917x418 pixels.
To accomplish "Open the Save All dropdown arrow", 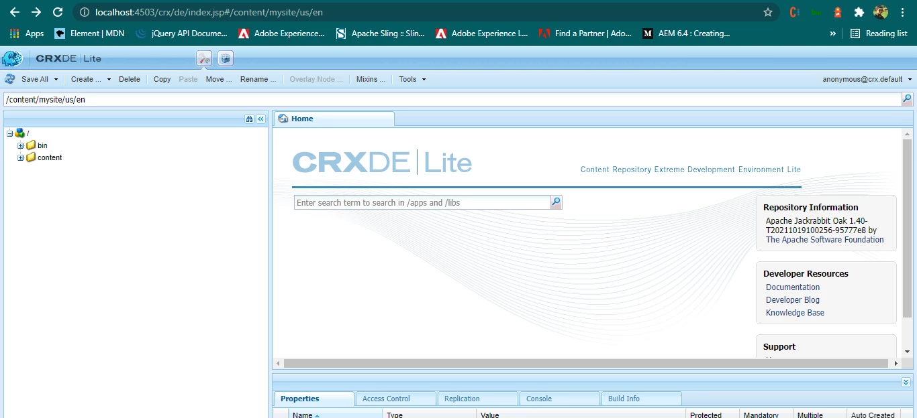I will click(x=56, y=79).
